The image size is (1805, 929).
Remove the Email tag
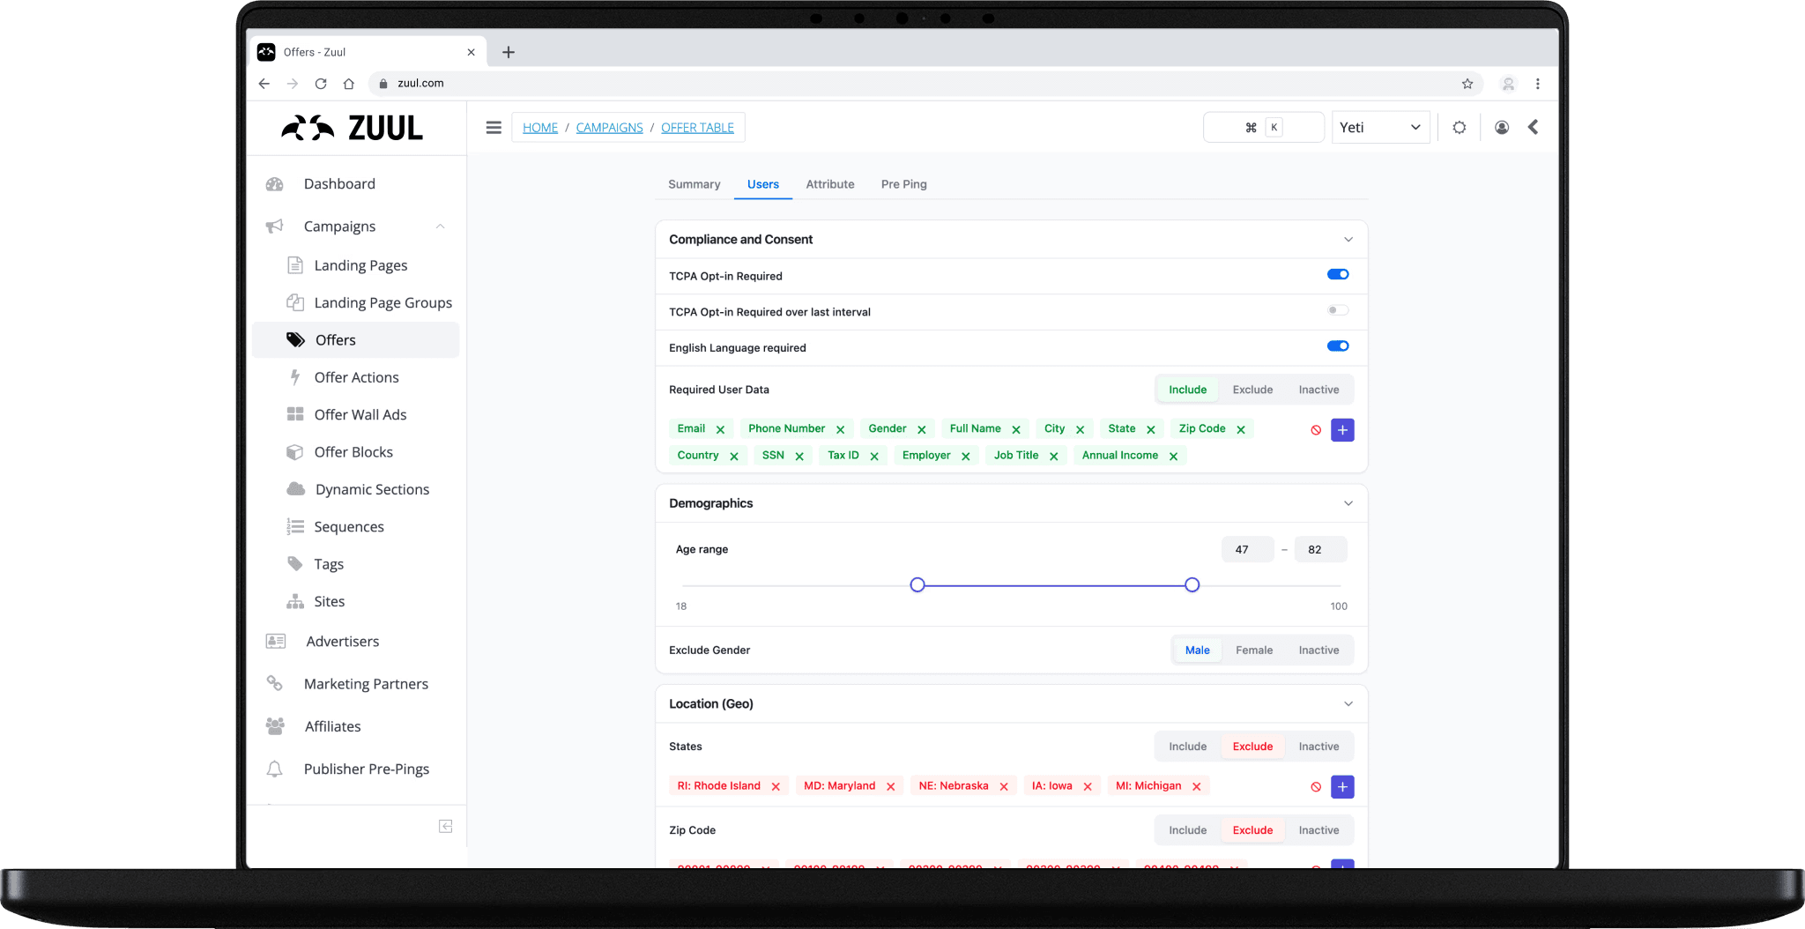point(720,430)
